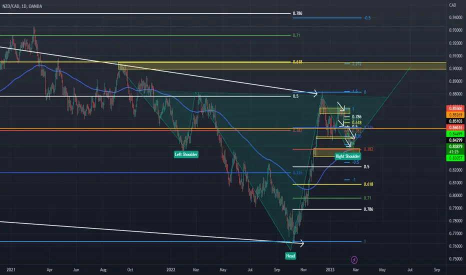
Task: Click the green 0.83057 price tag
Action: [455, 158]
